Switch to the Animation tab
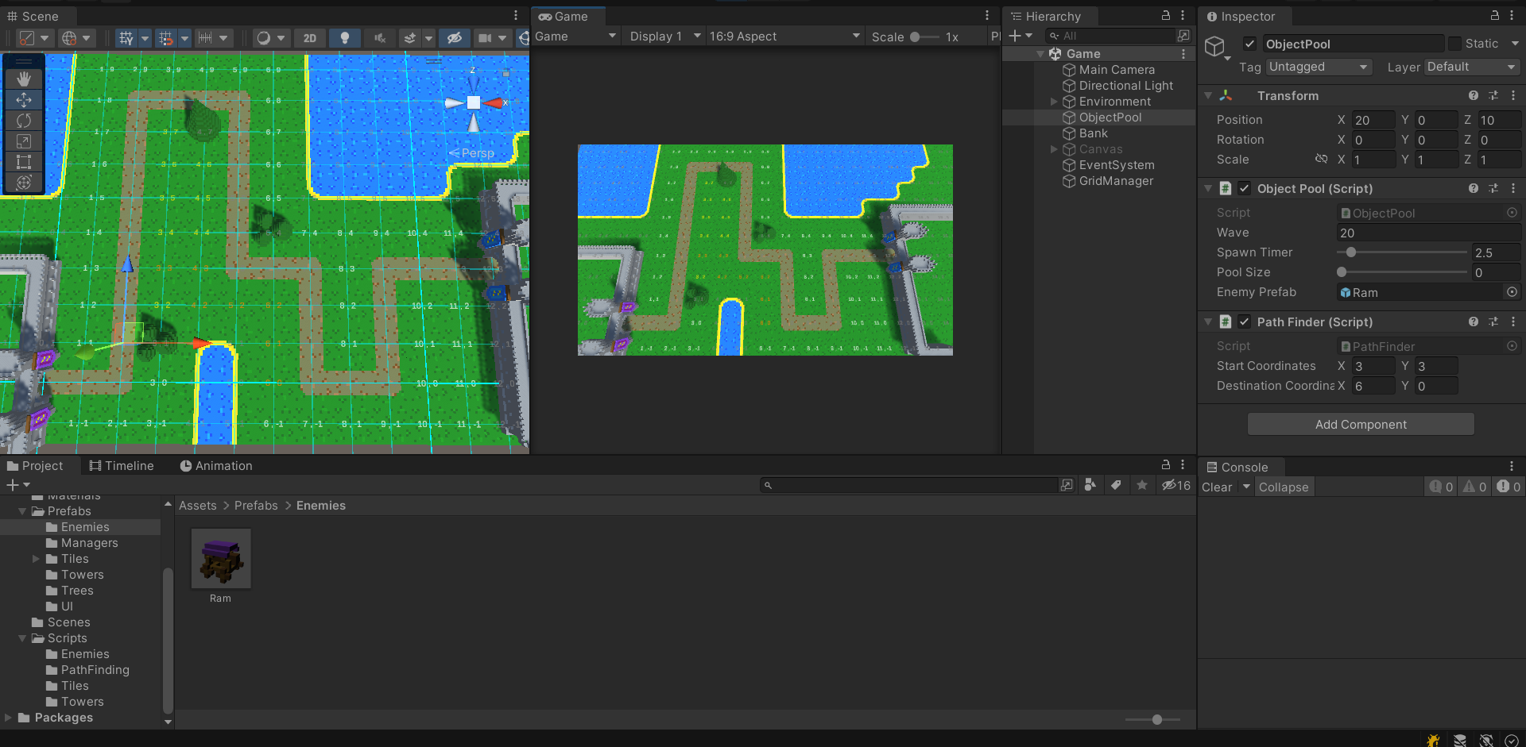 pyautogui.click(x=216, y=466)
